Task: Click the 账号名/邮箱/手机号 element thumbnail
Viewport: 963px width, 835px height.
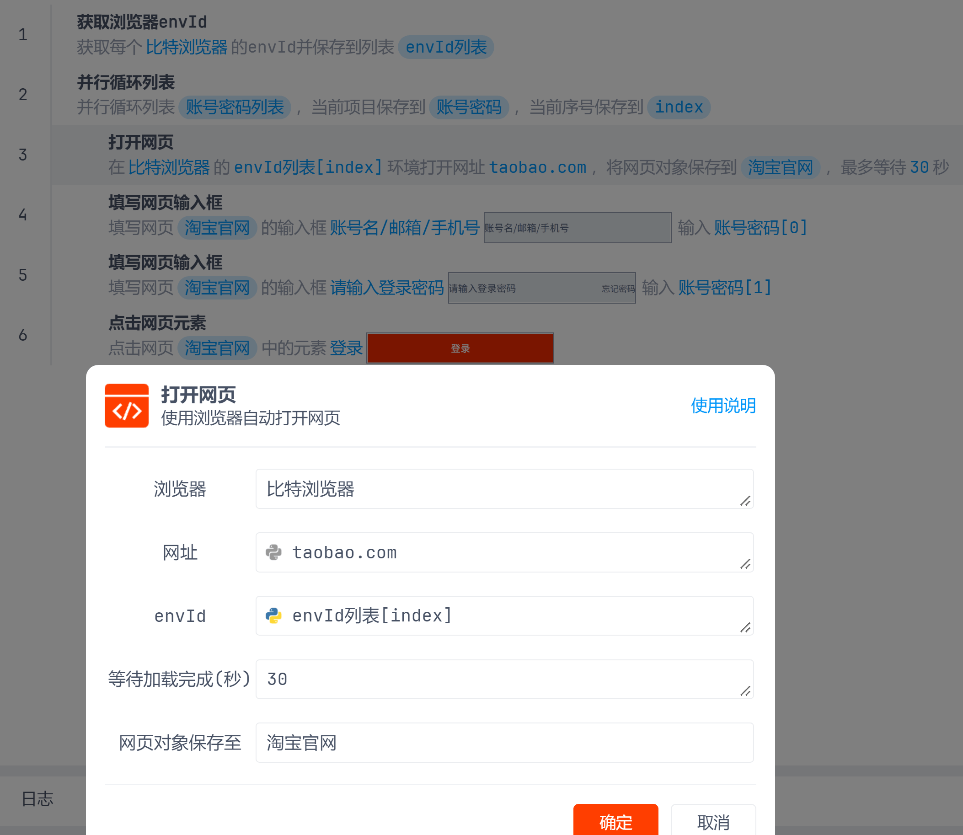Action: pyautogui.click(x=577, y=228)
